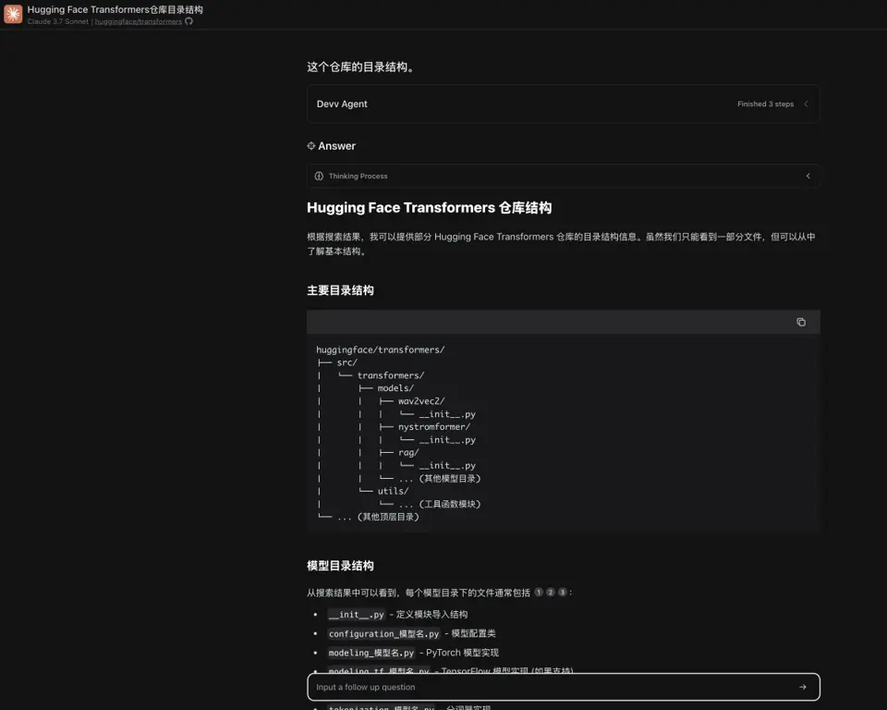Click the Thinking Process brain icon
Image resolution: width=887 pixels, height=710 pixels.
319,176
